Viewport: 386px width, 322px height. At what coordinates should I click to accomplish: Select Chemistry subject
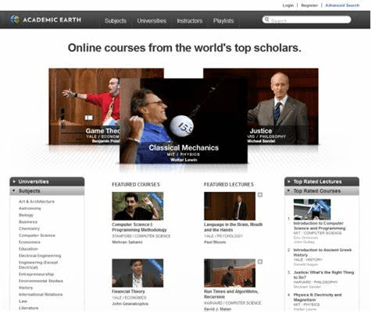point(29,228)
